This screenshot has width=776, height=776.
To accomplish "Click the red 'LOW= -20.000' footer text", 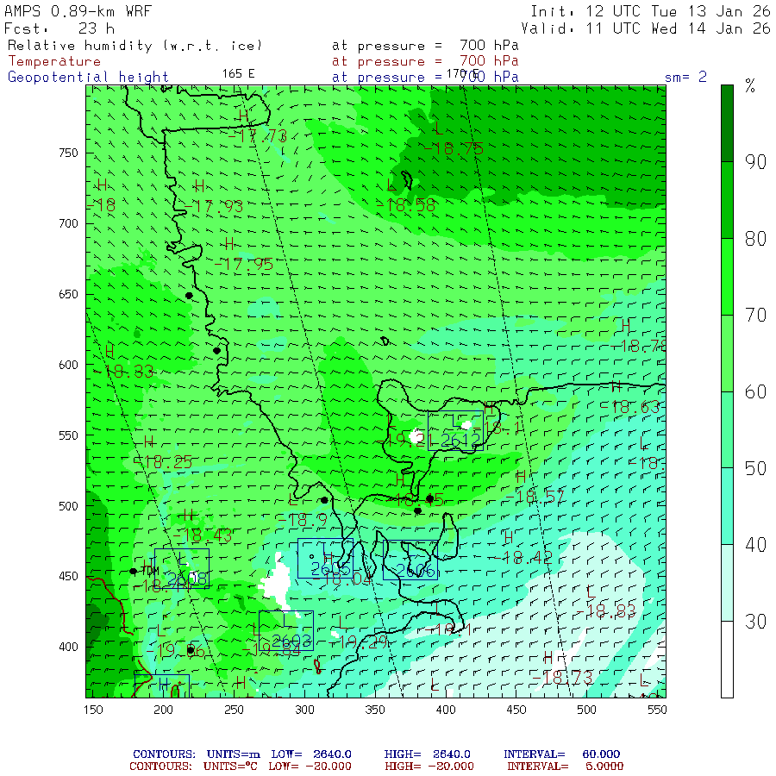I will pos(310,767).
